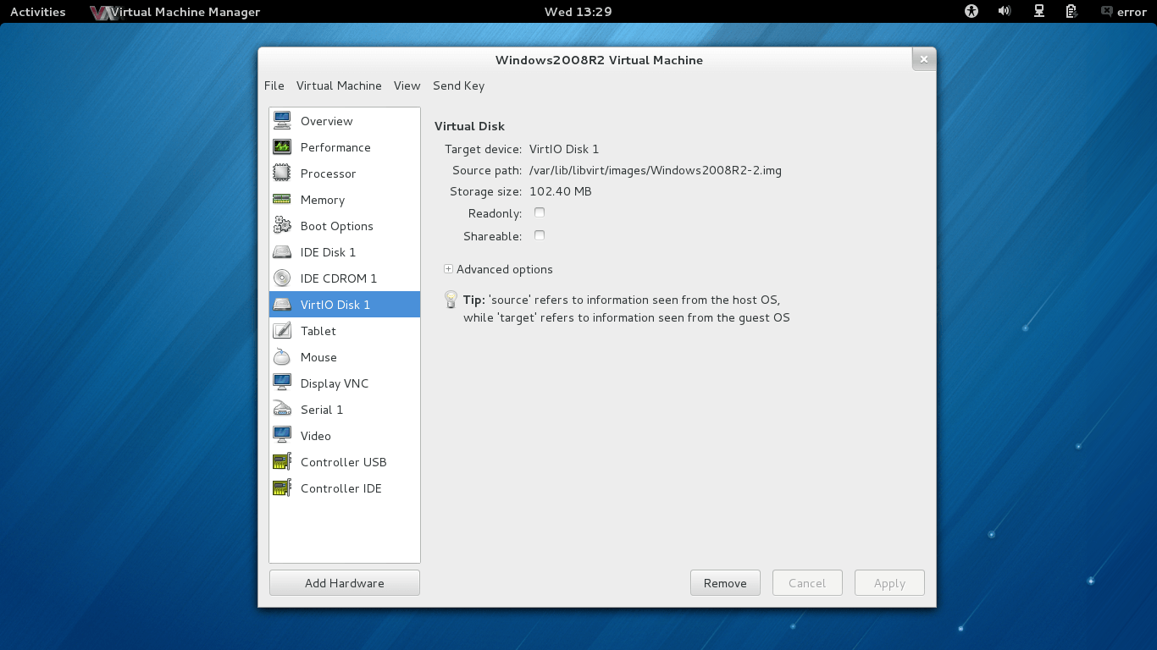Click the Apply button
1157x650 pixels.
point(889,583)
